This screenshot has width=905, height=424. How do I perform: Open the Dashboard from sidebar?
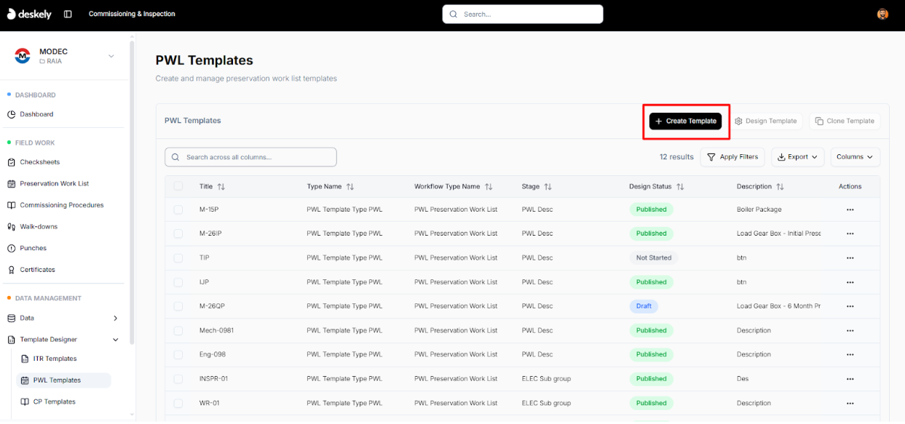pyautogui.click(x=35, y=113)
